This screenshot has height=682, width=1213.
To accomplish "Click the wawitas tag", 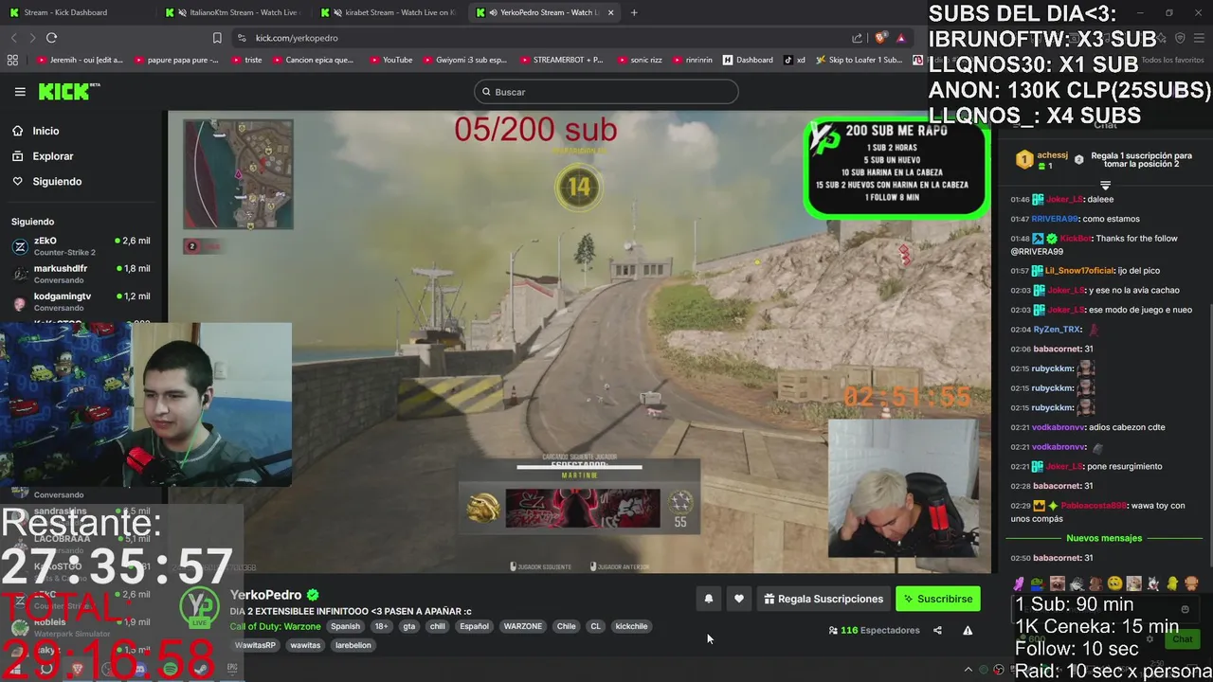I will point(305,645).
